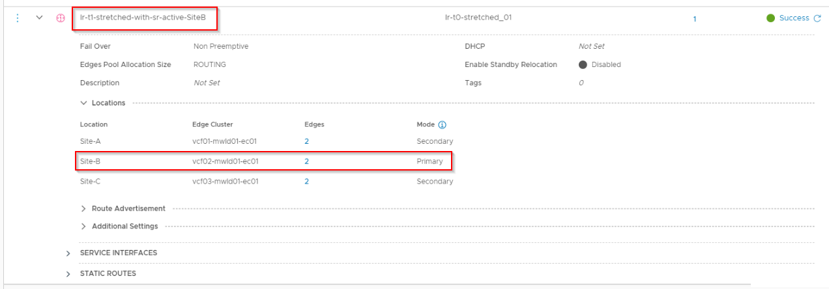Image resolution: width=829 pixels, height=289 pixels.
Task: Collapse the Locations section
Action: point(83,103)
